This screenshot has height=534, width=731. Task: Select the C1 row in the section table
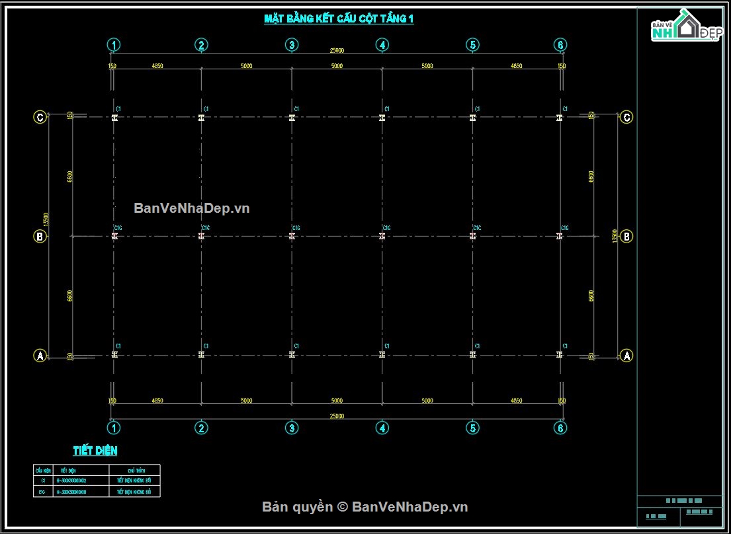click(97, 480)
